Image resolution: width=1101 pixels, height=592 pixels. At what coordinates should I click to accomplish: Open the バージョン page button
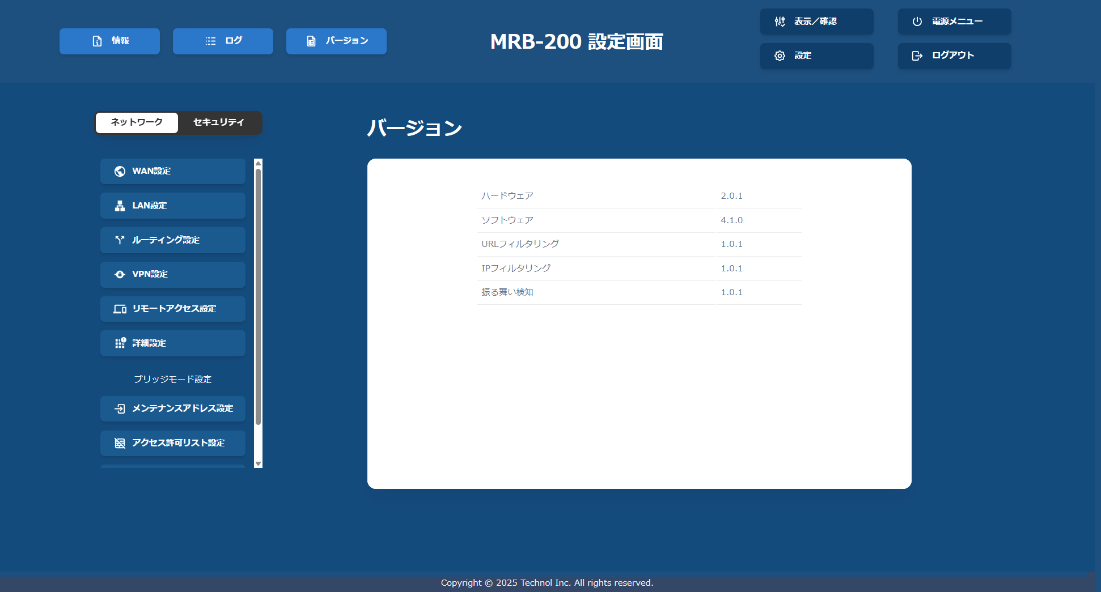pos(336,41)
